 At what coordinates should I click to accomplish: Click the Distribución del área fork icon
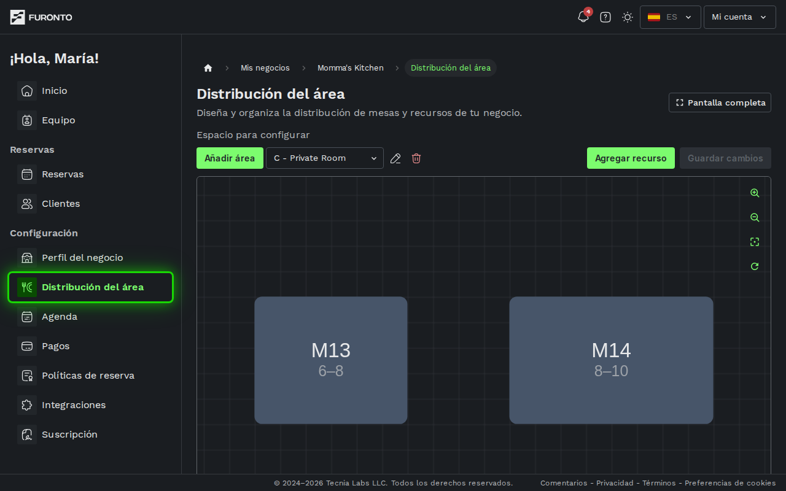(27, 287)
